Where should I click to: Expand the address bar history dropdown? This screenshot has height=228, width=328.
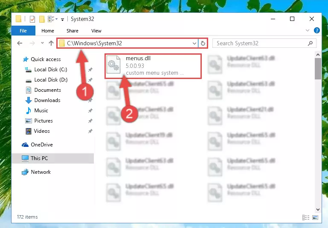pyautogui.click(x=194, y=44)
